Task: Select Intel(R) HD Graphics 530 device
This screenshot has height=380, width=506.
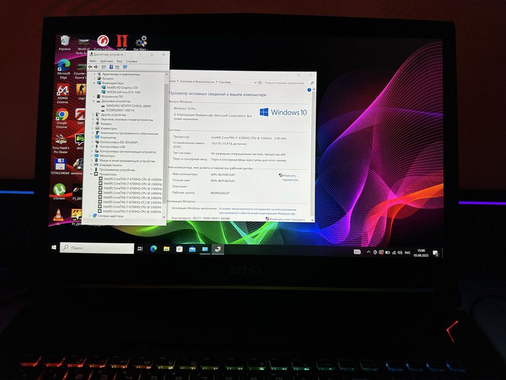Action: (119, 87)
